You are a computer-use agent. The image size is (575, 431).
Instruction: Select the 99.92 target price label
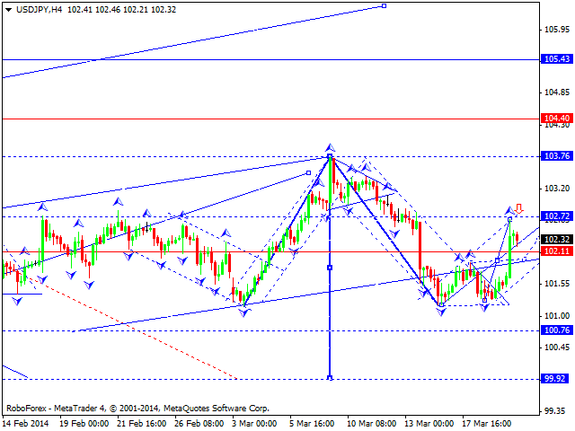pos(557,378)
